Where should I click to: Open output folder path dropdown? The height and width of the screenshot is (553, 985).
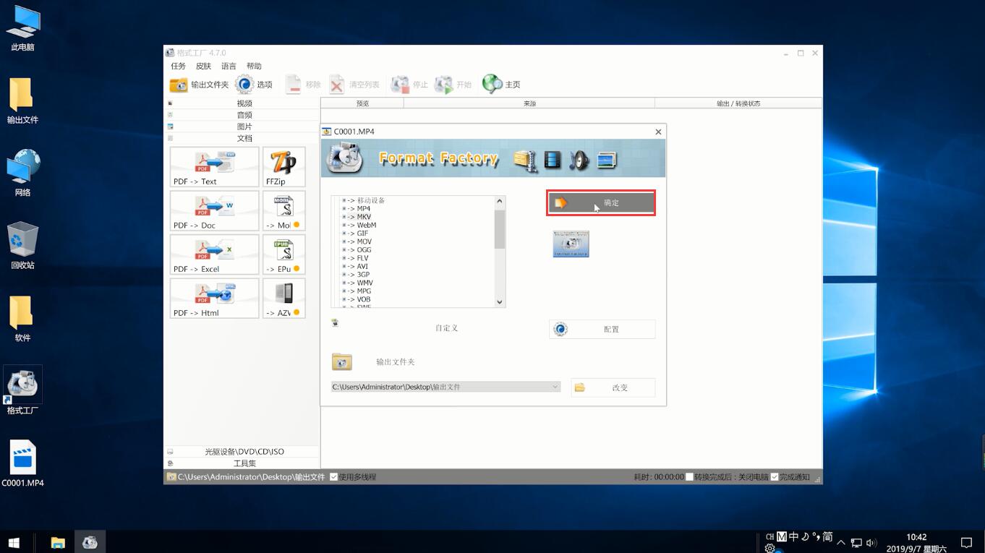pos(555,387)
